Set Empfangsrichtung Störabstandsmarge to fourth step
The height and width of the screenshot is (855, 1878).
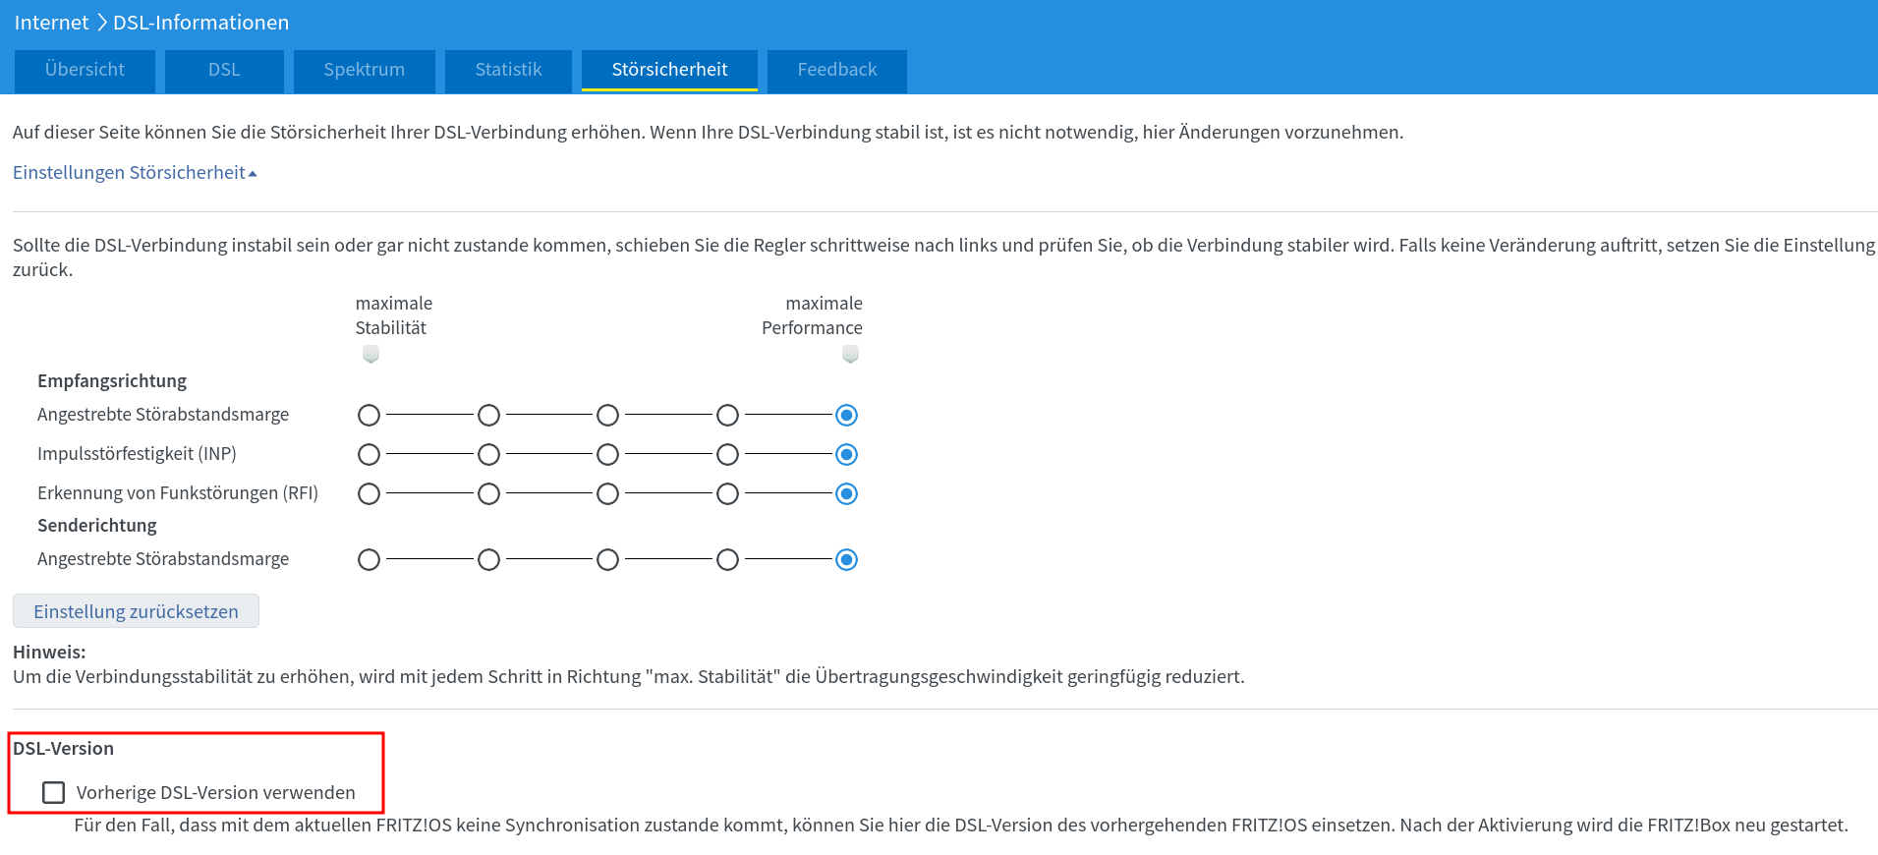[727, 416]
